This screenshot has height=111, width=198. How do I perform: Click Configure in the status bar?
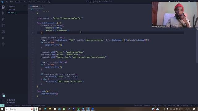point(27,105)
